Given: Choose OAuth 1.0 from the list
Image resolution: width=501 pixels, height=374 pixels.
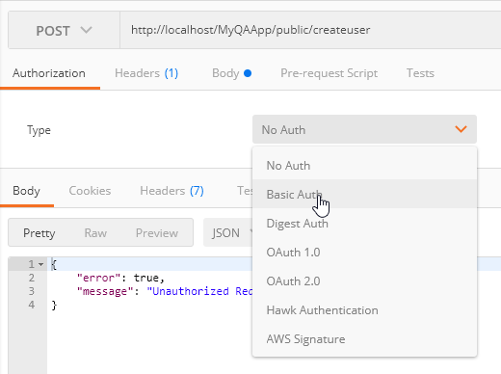Looking at the screenshot, I should [x=365, y=252].
